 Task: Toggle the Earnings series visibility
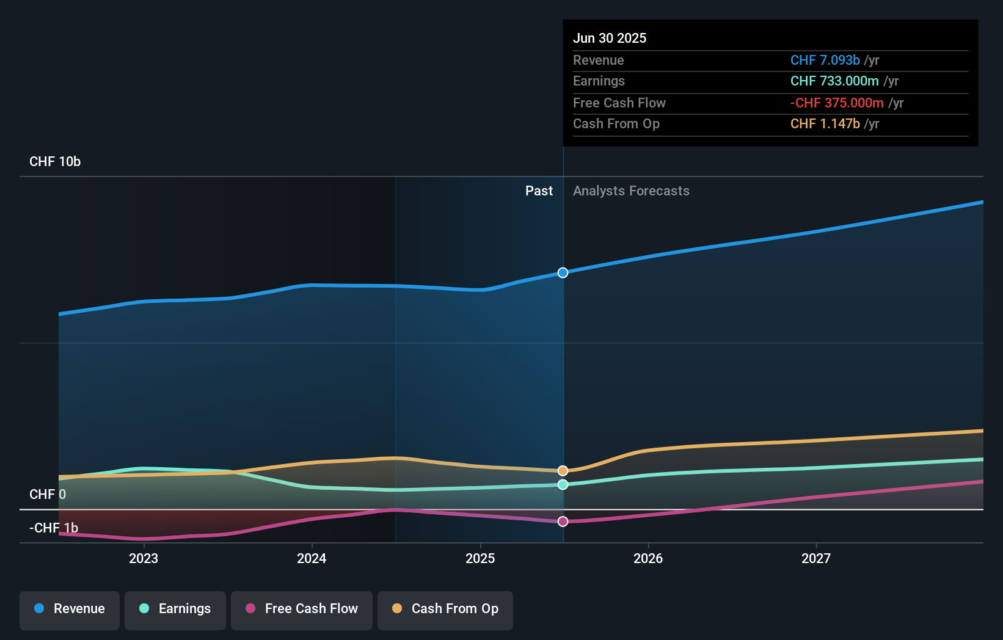(175, 610)
